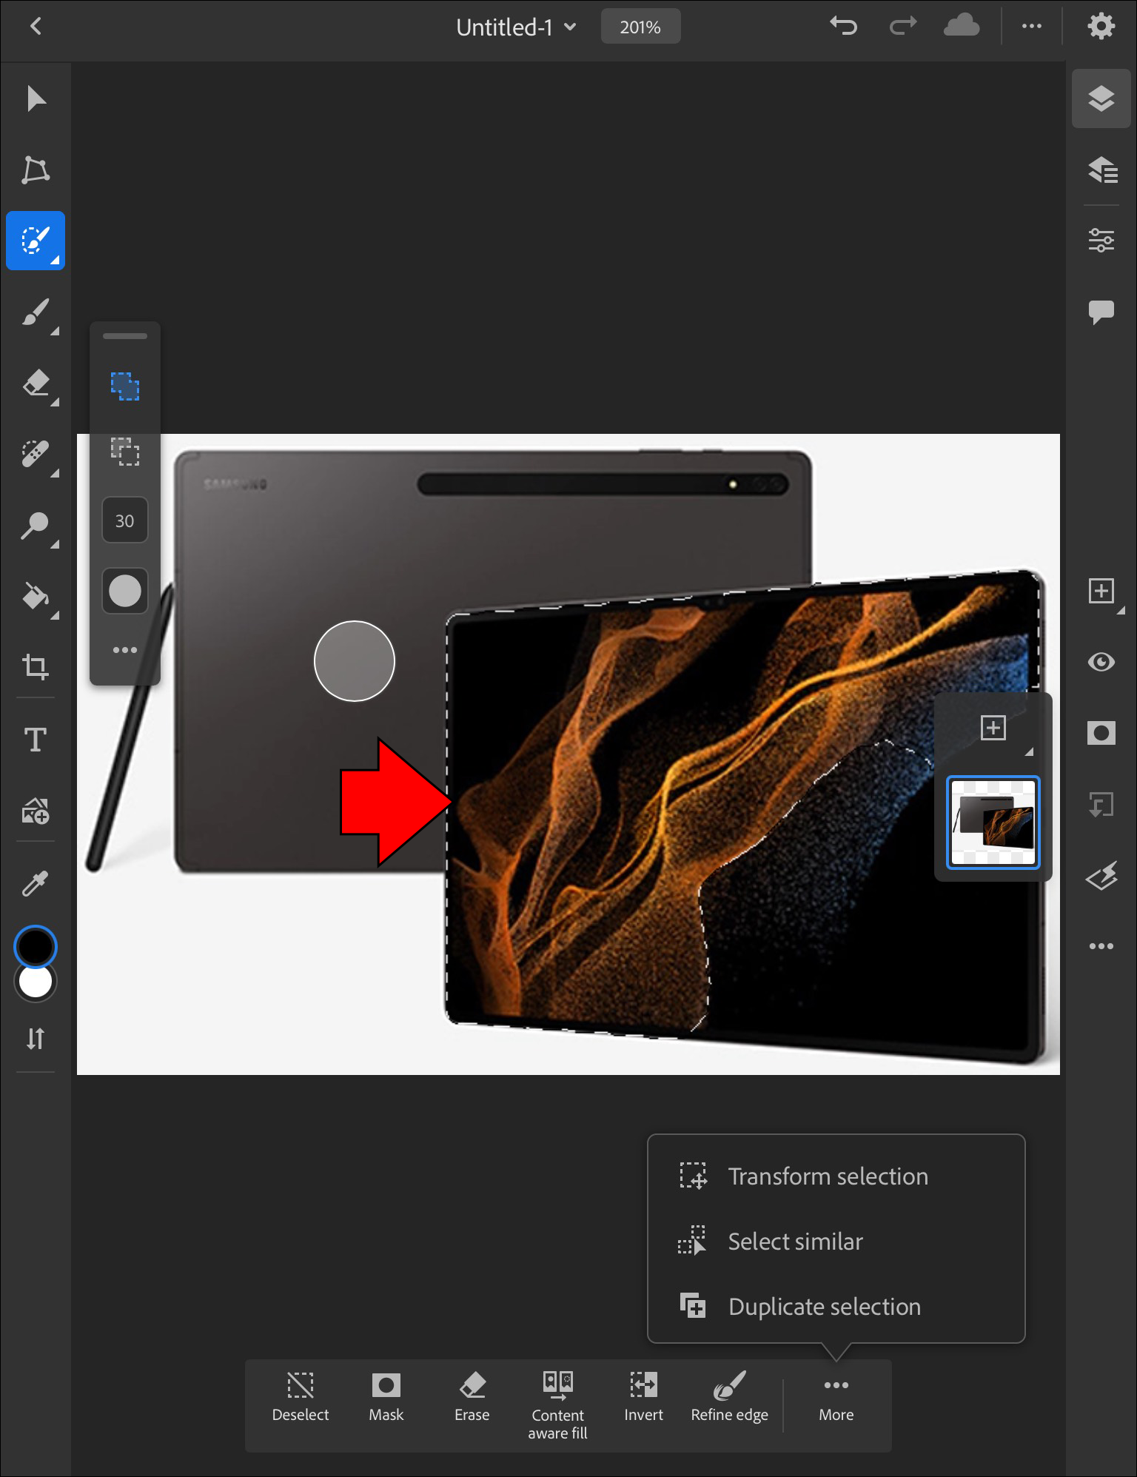Invert the current selection
This screenshot has width=1137, height=1477.
pos(644,1398)
